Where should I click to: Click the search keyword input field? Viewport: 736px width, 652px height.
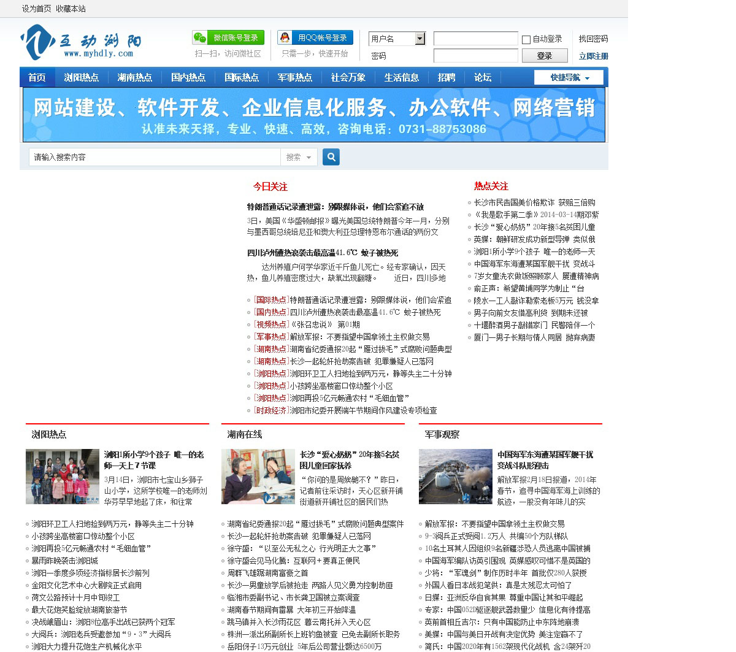(155, 158)
